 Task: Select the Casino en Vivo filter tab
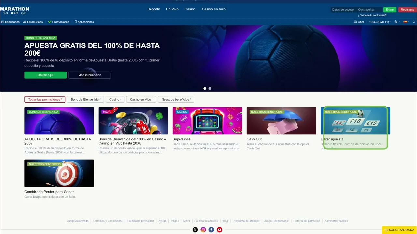tap(141, 99)
